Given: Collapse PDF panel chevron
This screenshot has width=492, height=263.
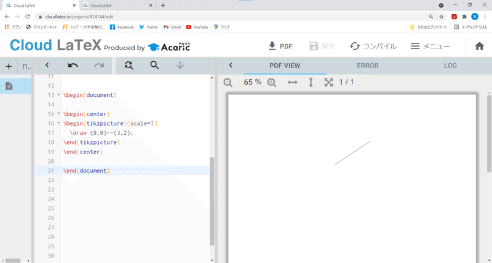Looking at the screenshot, I should (231, 65).
